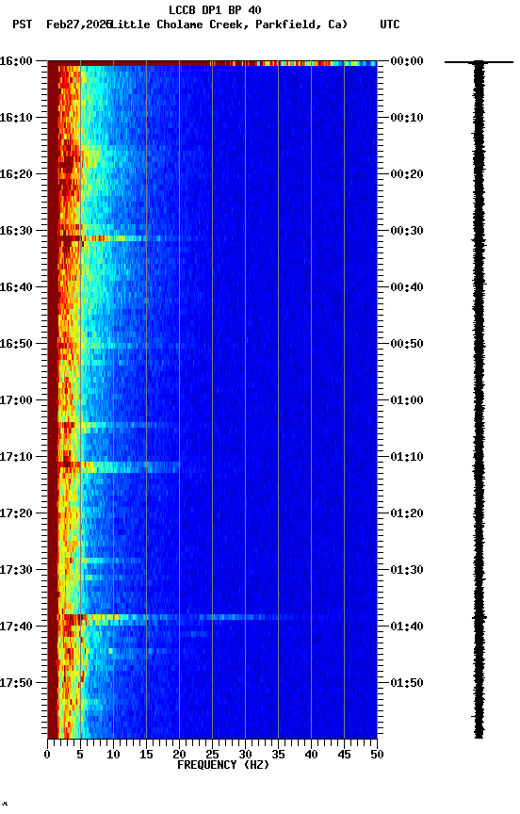Click the spectrogram event streak near 17:11
Image resolution: width=520 pixels, height=814 pixels.
(120, 466)
